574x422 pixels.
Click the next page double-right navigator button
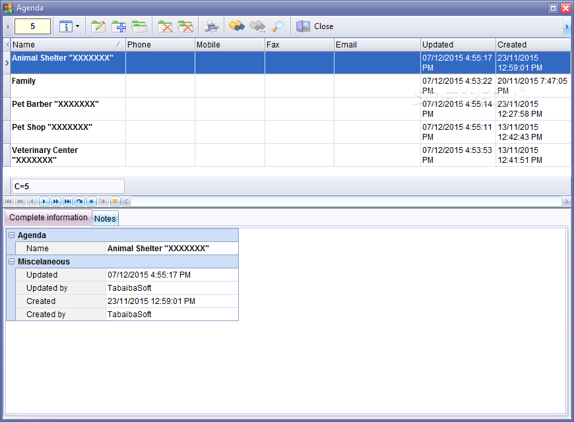tap(55, 201)
